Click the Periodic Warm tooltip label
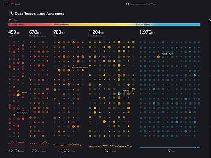 pos(168,54)
